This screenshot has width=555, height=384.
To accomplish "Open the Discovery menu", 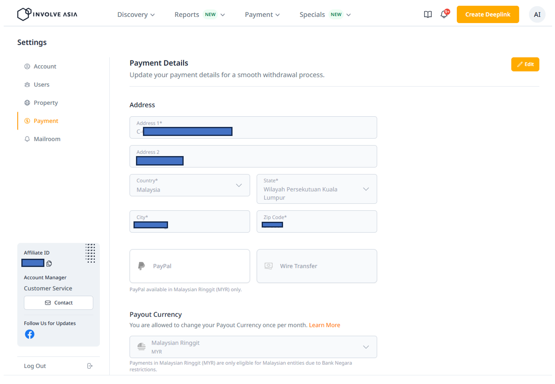I will (136, 14).
